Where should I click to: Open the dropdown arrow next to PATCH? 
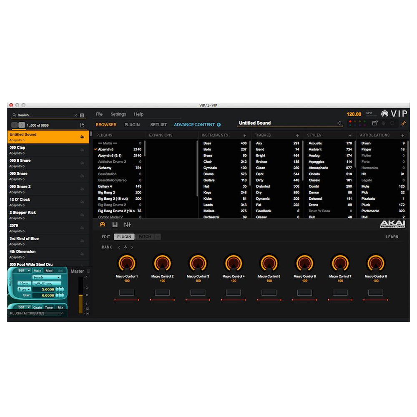[x=158, y=237]
